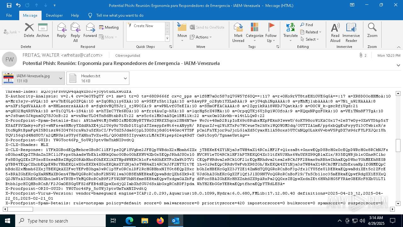The height and width of the screenshot is (227, 403).
Task: Open the Move folder dropdown
Action: coord(182,32)
